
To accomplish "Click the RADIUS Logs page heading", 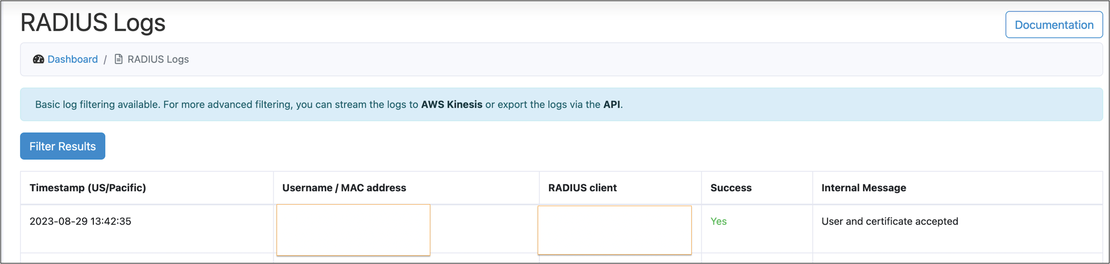I will 93,22.
